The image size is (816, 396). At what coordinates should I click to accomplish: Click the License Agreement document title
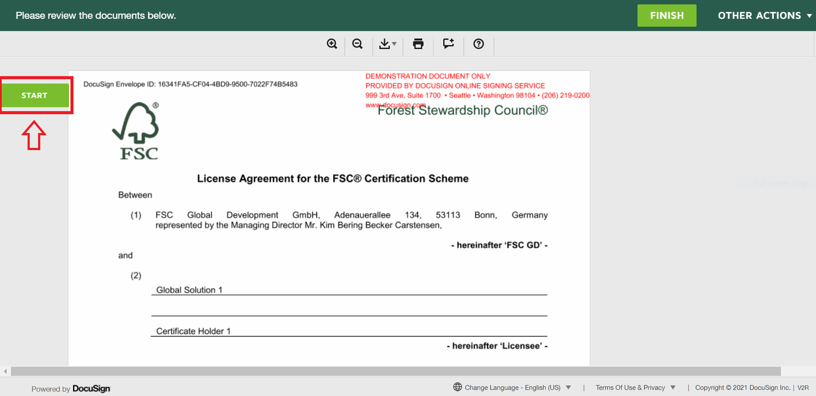tap(333, 179)
